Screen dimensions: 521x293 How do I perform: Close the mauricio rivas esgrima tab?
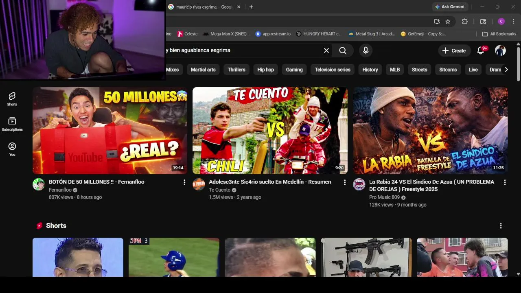point(239,7)
